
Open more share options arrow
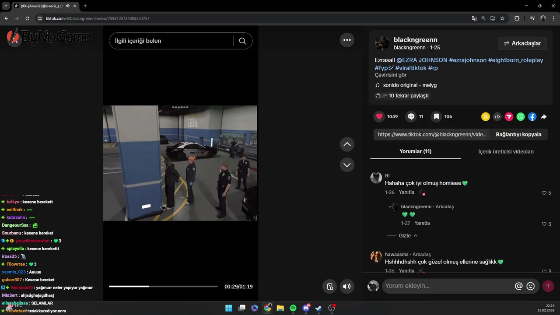(x=544, y=117)
